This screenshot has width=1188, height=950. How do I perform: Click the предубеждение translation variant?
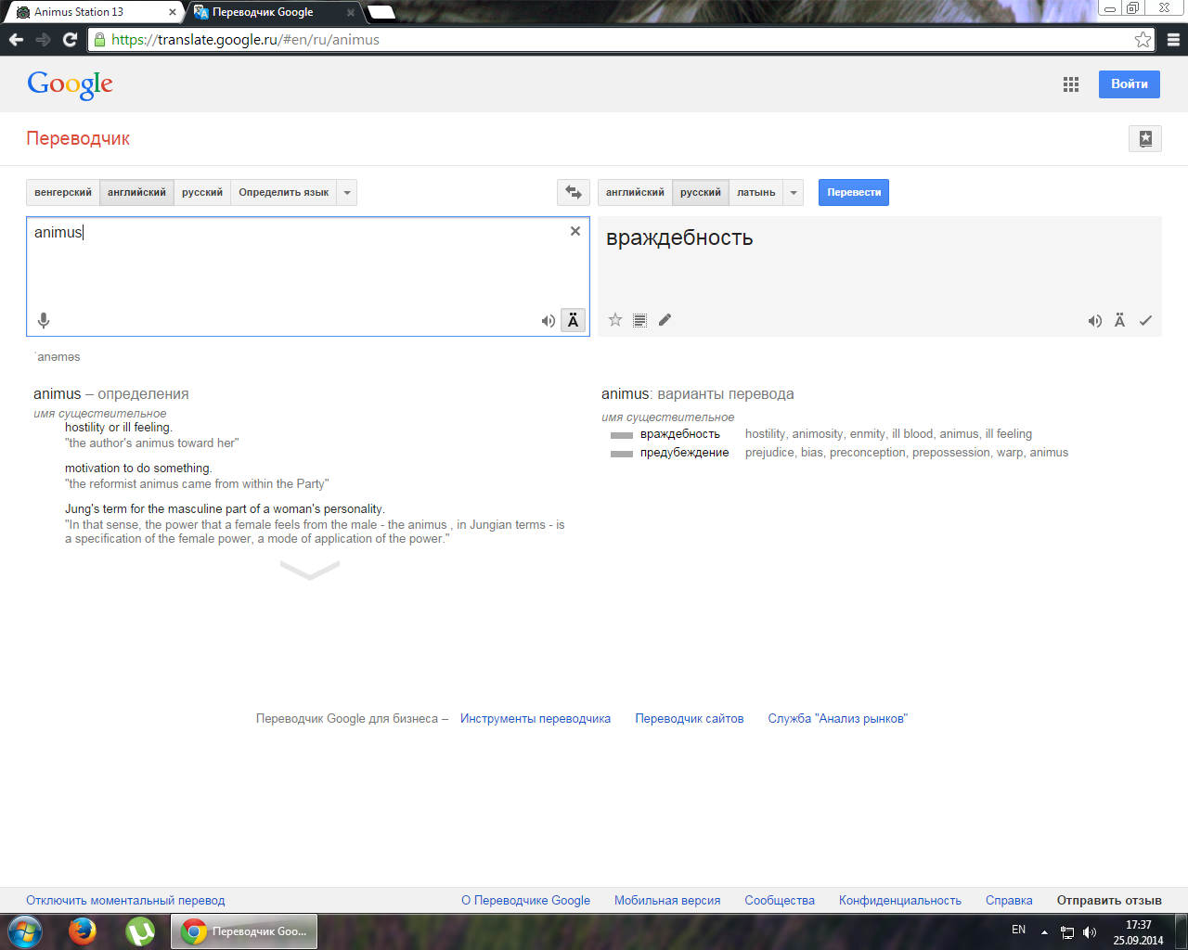coord(685,452)
